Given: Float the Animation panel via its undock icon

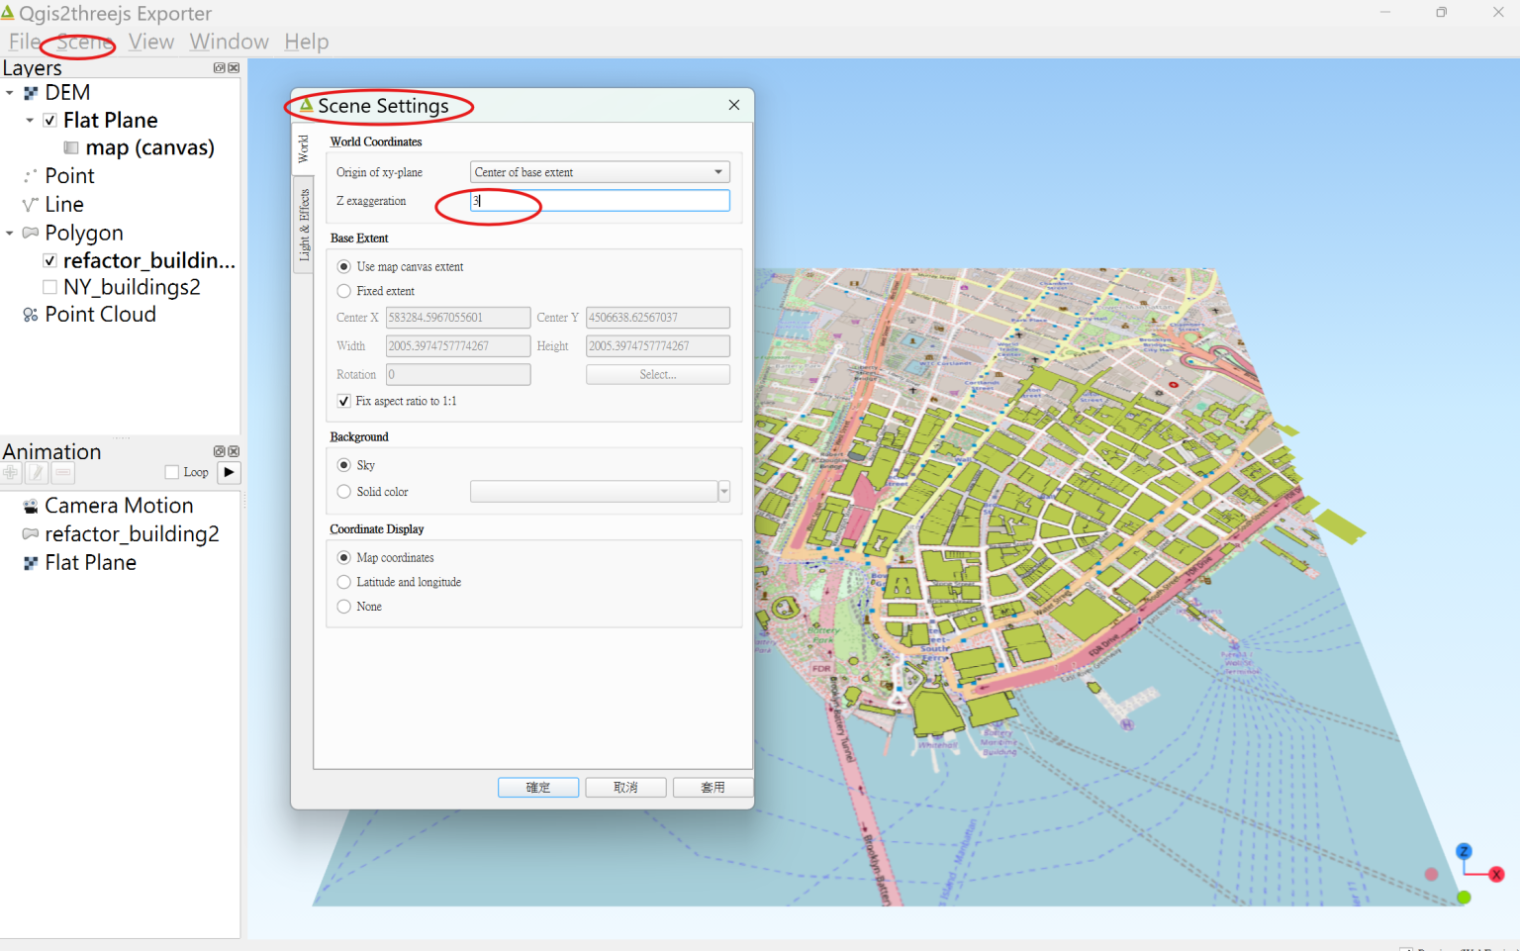Looking at the screenshot, I should (x=219, y=451).
